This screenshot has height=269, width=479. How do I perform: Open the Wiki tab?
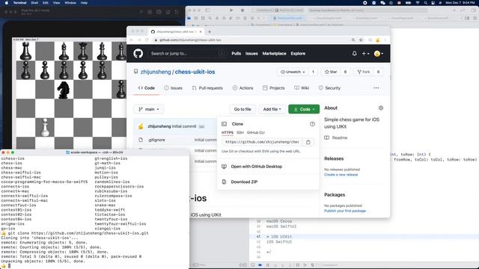pyautogui.click(x=302, y=88)
